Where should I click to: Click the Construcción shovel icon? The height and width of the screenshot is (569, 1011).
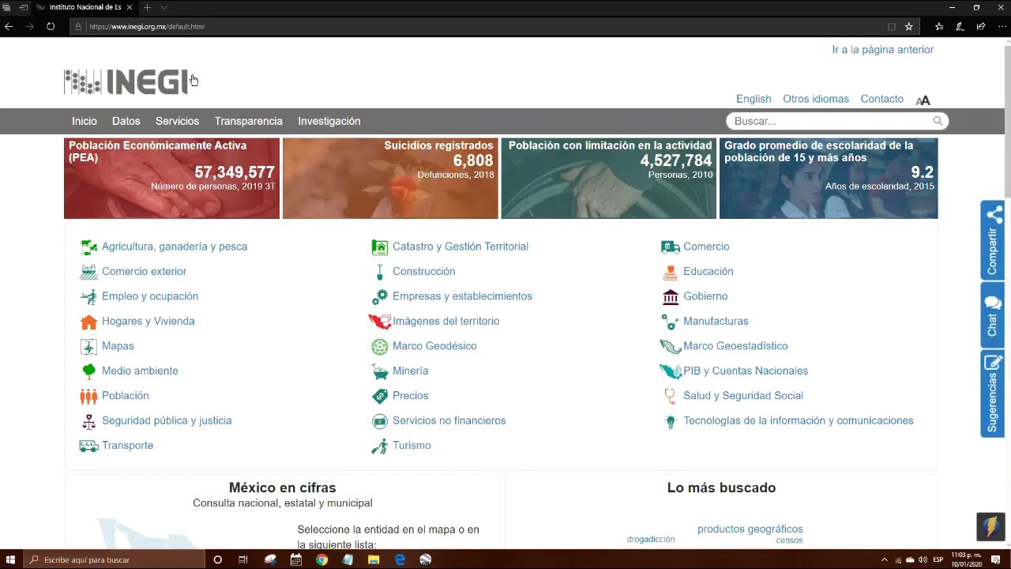coord(380,272)
